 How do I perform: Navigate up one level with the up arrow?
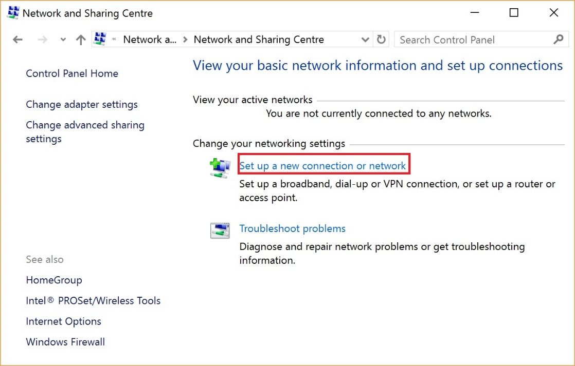point(80,39)
